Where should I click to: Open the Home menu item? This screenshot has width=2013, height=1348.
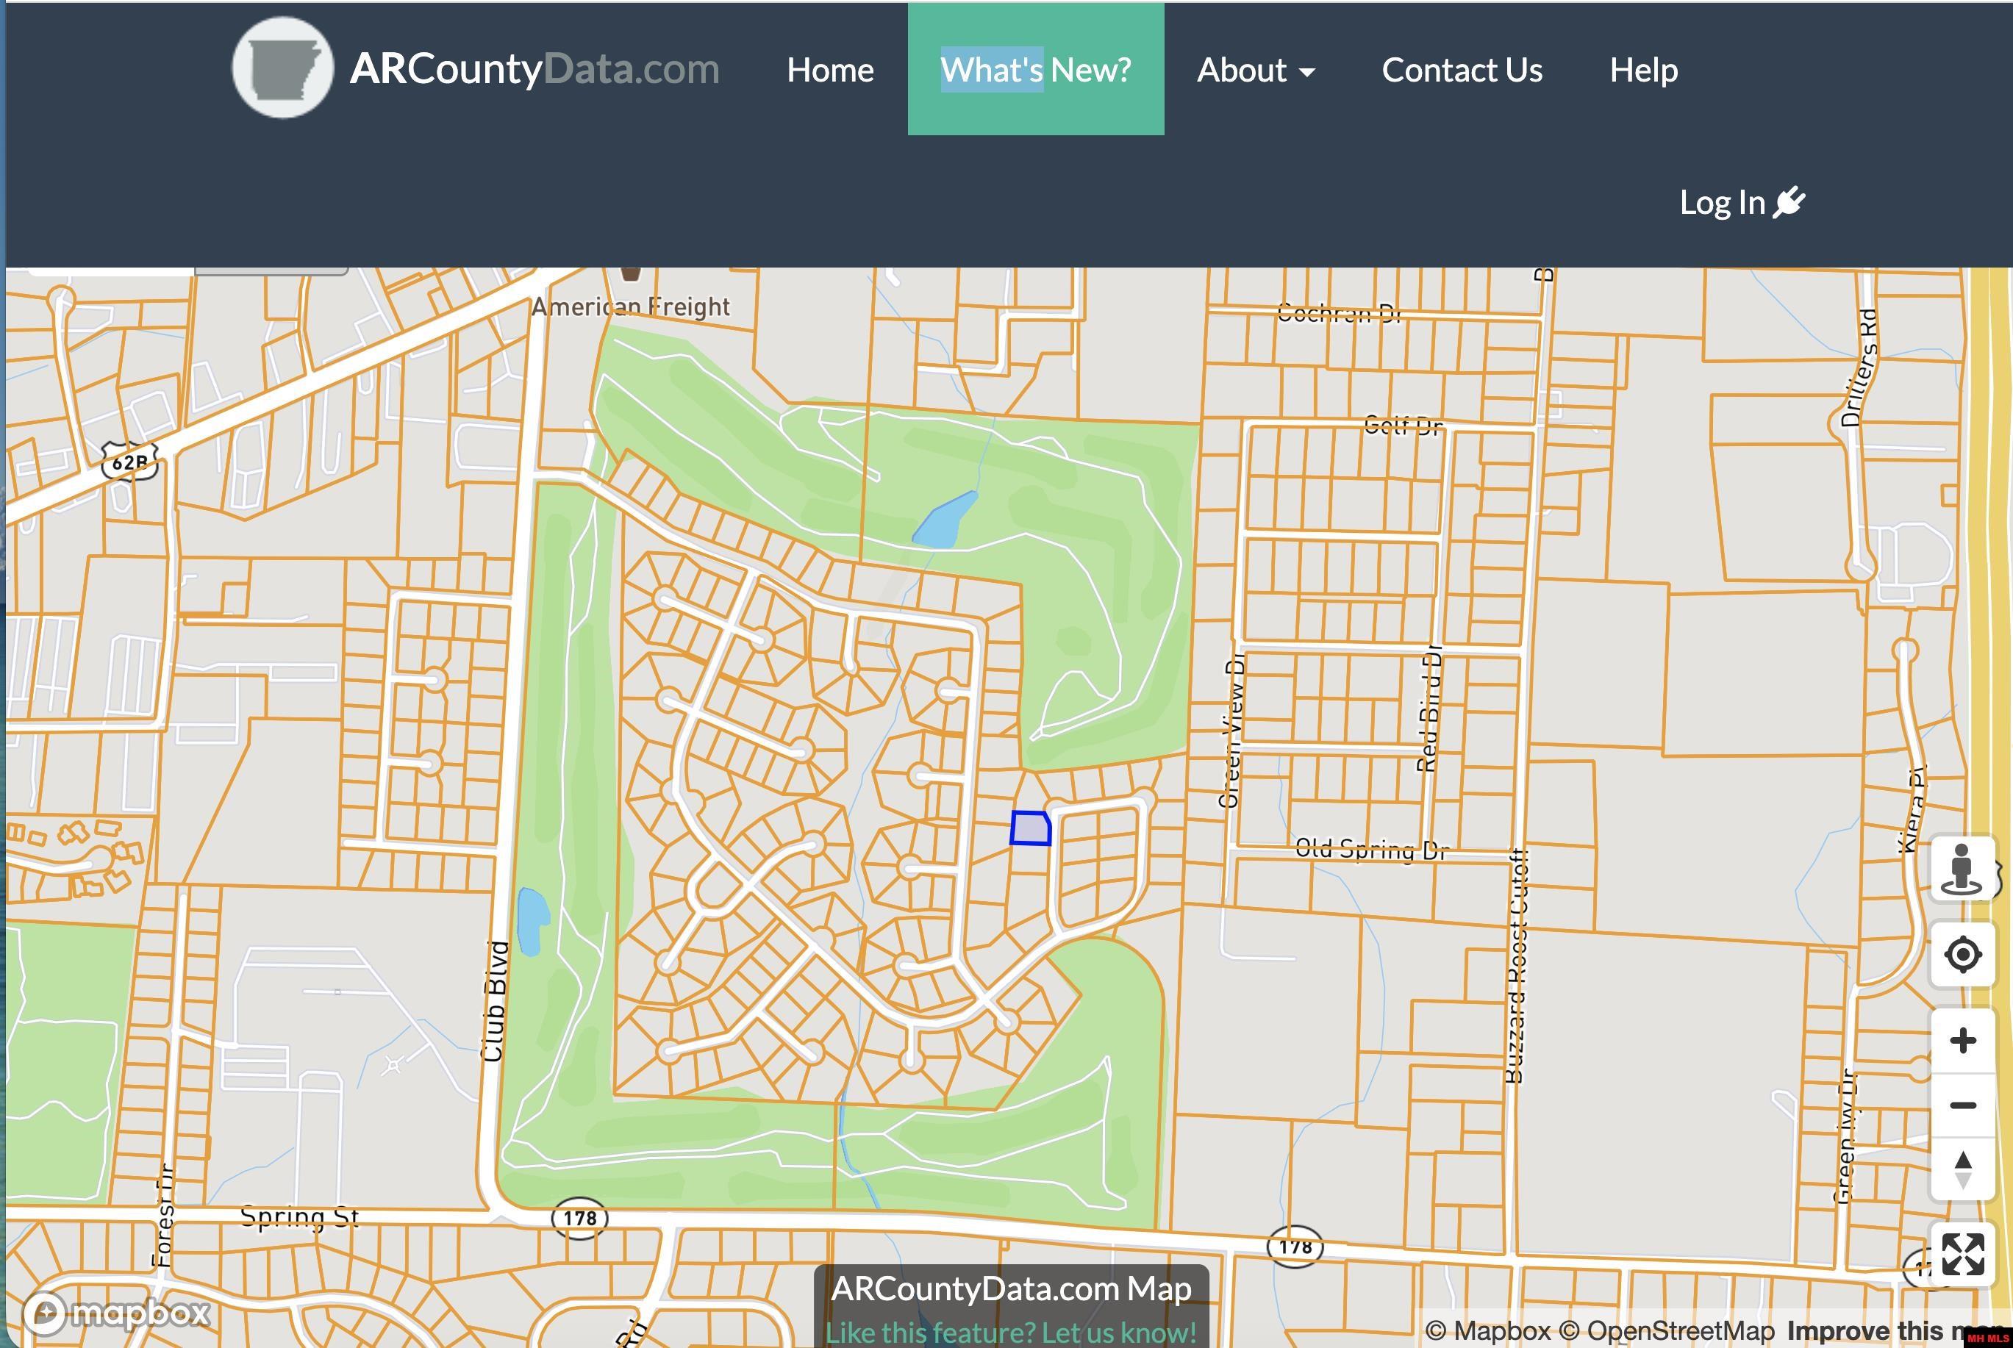point(830,70)
